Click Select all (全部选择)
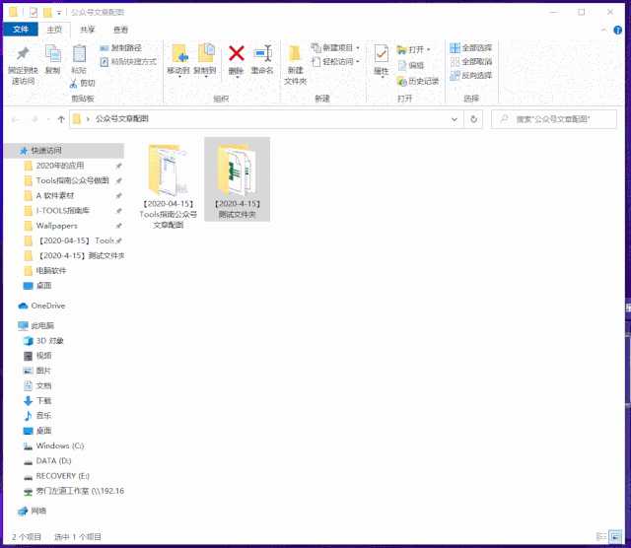 coord(471,48)
